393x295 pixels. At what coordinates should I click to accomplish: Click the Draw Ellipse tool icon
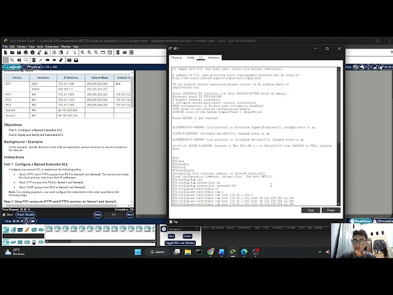[54, 60]
